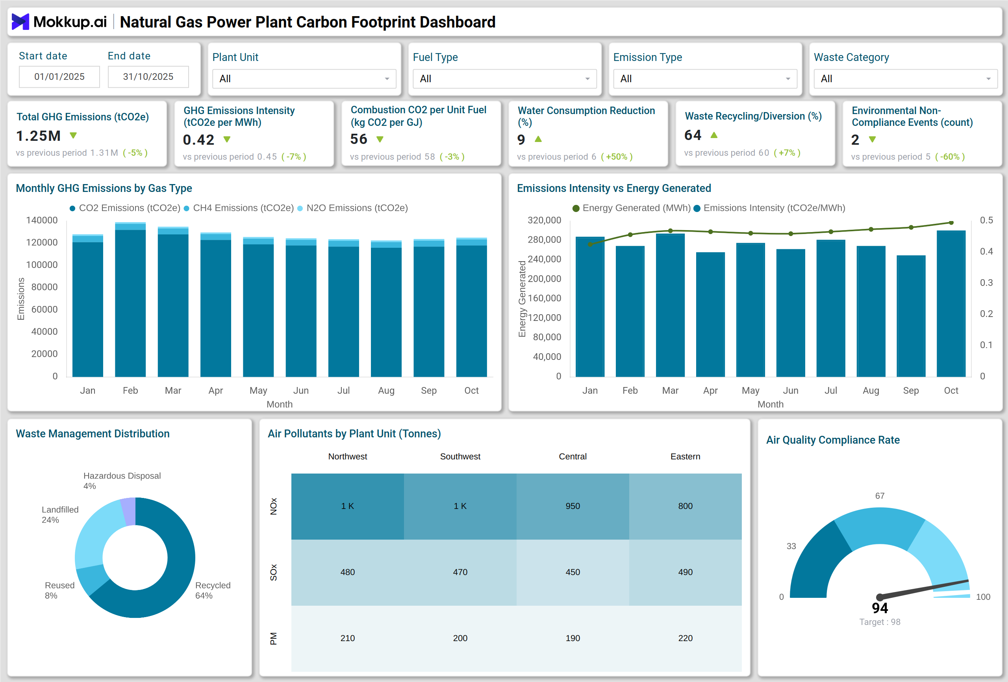Click the Emissions Intensity vs Energy Generated title
1008x682 pixels.
click(x=614, y=188)
